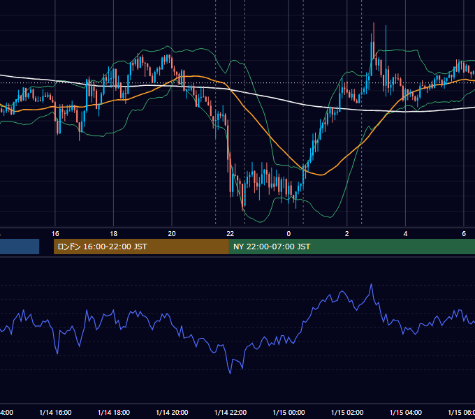
Task: Click the 16 hour label on chart axis
Action: (x=55, y=234)
